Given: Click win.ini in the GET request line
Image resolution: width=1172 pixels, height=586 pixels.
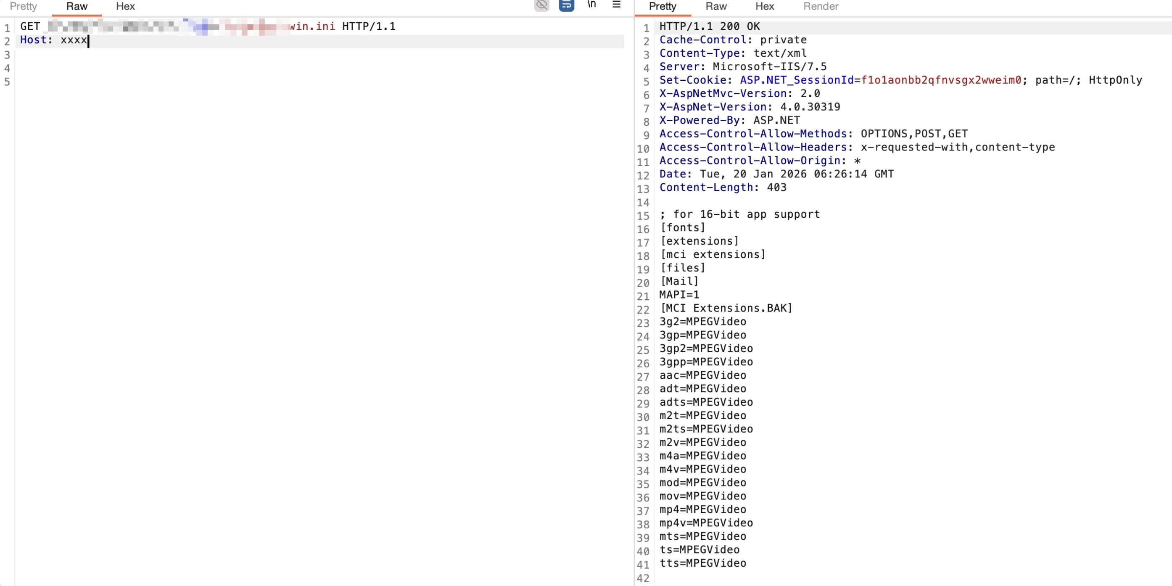Looking at the screenshot, I should 313,26.
